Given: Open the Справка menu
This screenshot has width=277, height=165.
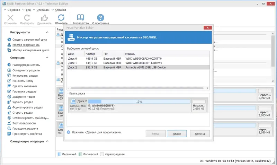Looking at the screenshot, I should coord(60,10).
